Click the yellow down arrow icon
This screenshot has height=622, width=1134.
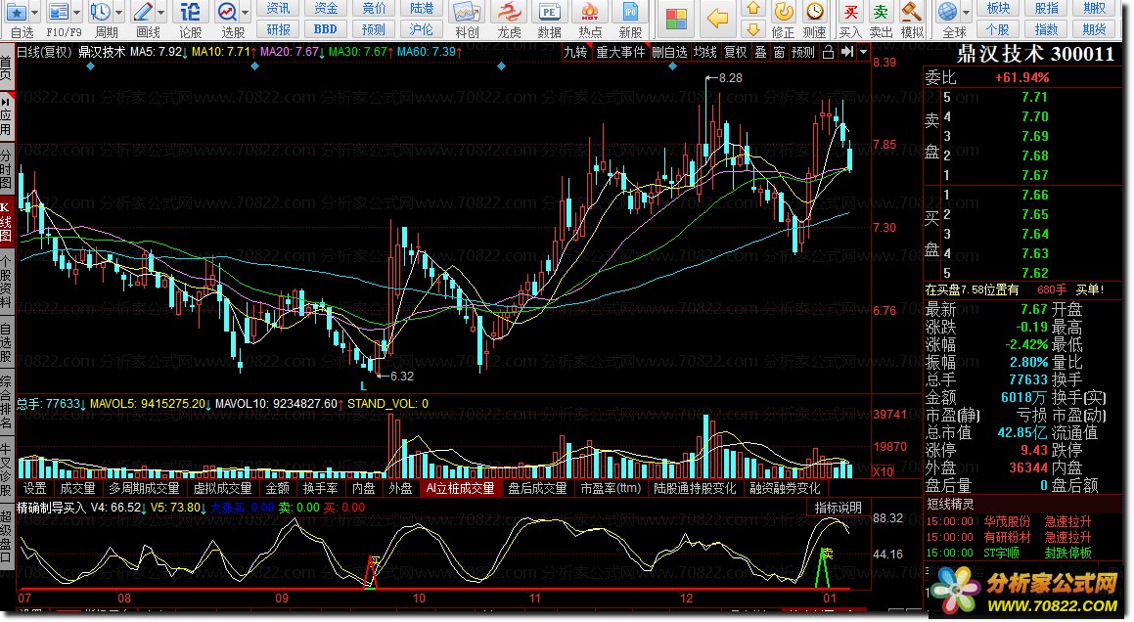(752, 29)
